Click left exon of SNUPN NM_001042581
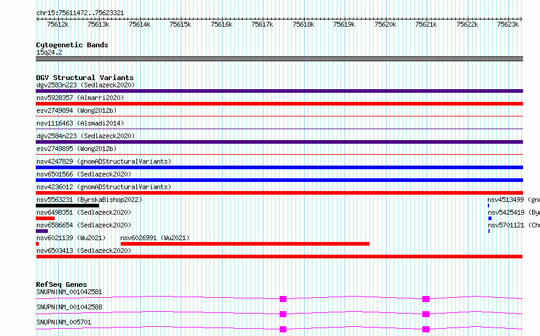The image size is (540, 336). [x=283, y=299]
